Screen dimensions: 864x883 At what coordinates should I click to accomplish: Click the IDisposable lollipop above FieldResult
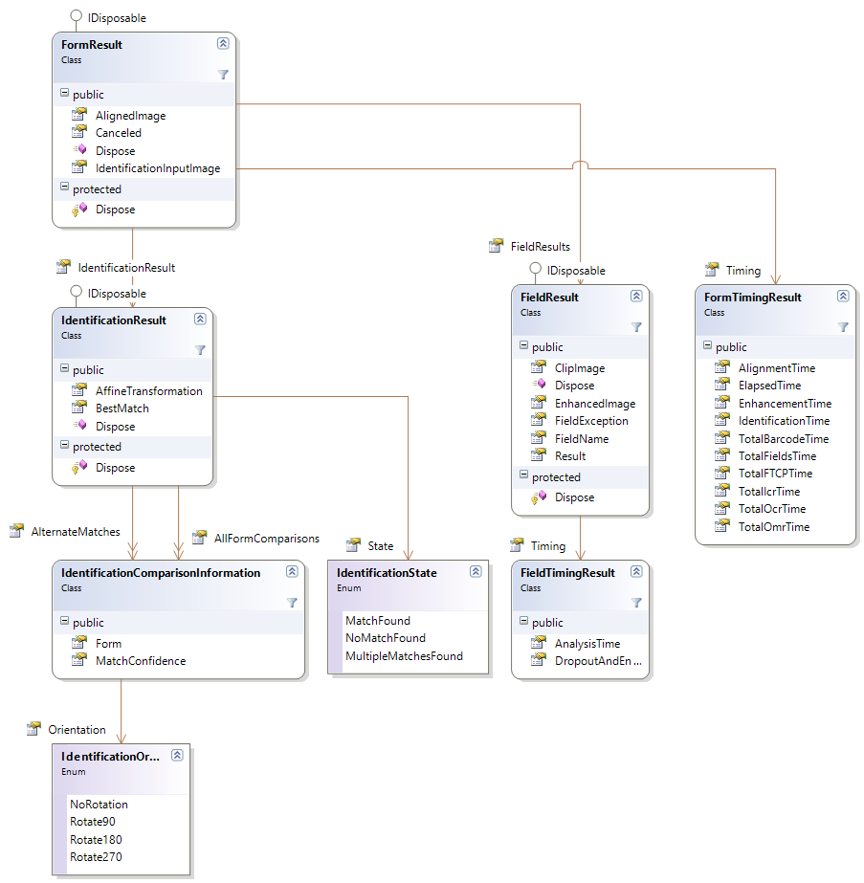(x=536, y=269)
